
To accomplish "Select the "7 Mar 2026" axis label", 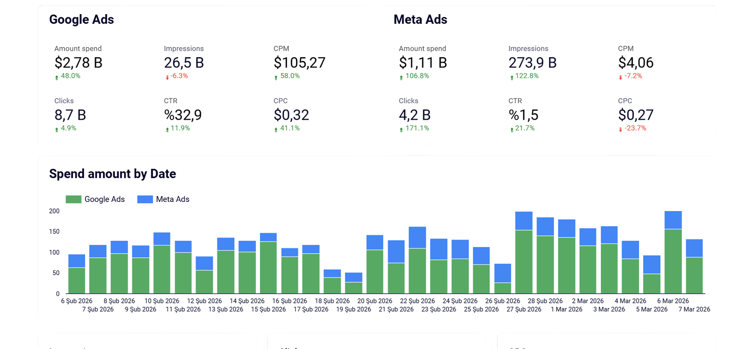I will tap(694, 309).
